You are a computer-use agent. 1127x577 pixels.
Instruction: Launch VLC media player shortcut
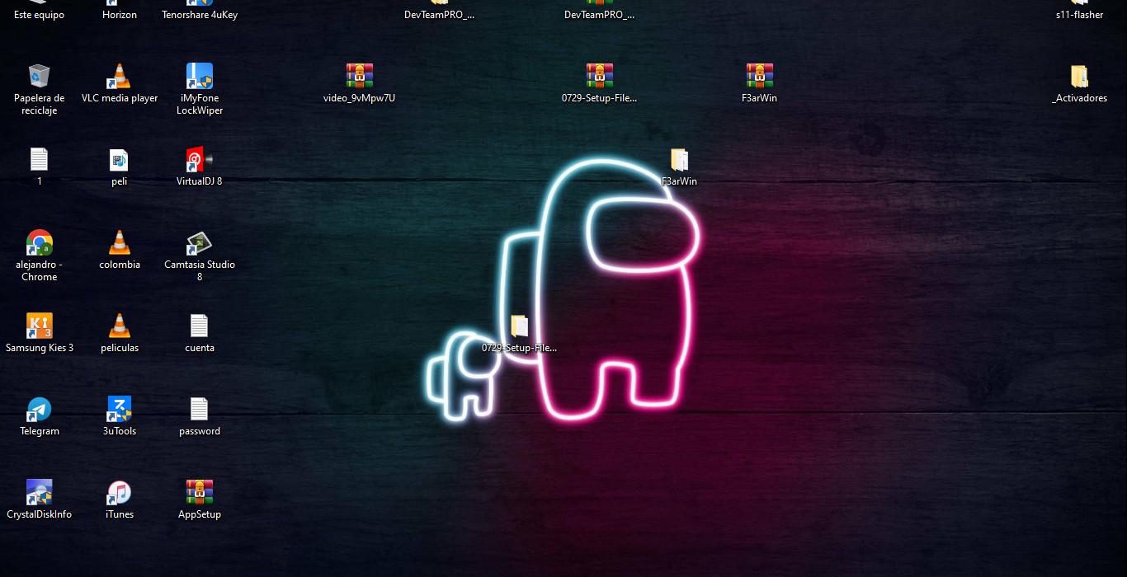(119, 77)
